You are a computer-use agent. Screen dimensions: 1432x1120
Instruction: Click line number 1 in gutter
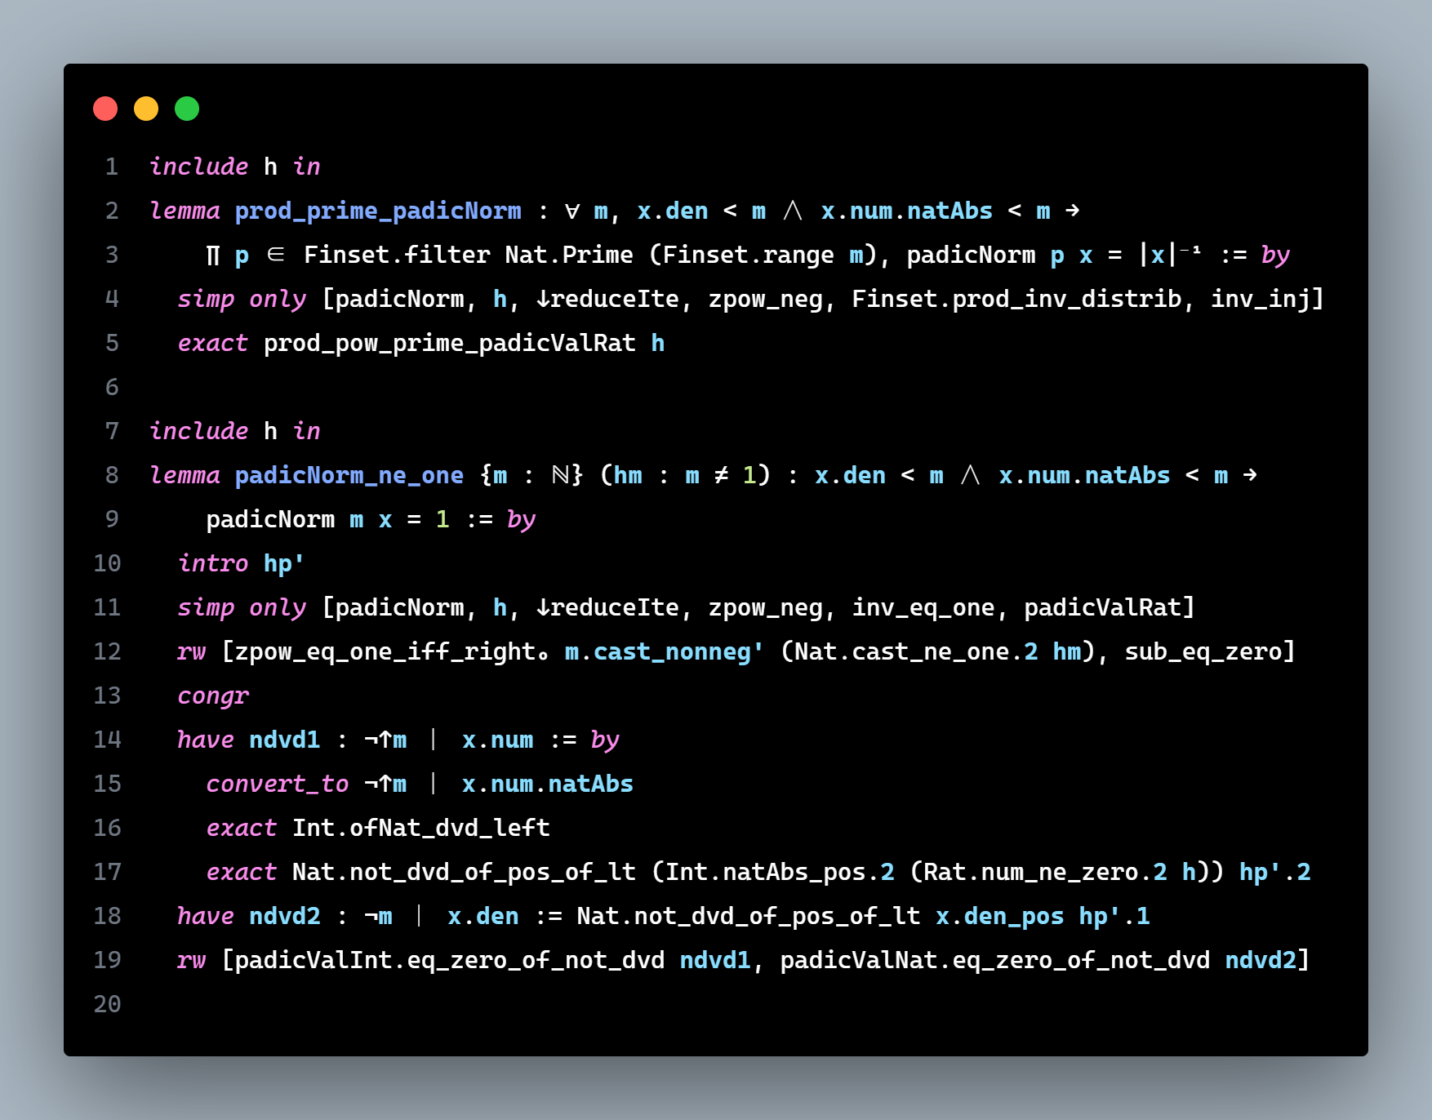coord(112,167)
